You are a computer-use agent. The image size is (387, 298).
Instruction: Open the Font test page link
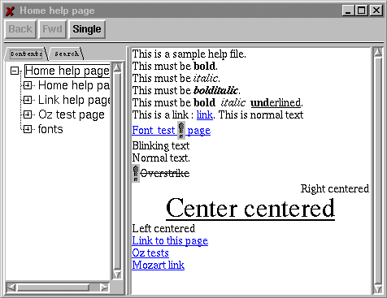click(x=172, y=131)
